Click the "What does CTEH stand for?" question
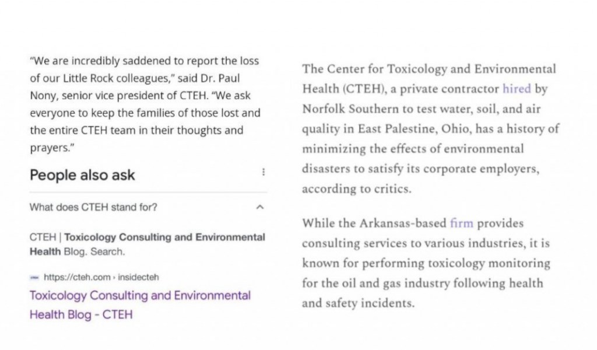Screen dimensions: 597x350 tap(93, 206)
